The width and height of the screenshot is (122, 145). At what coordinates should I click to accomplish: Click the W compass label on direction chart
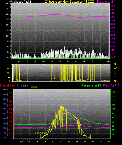click(115, 68)
